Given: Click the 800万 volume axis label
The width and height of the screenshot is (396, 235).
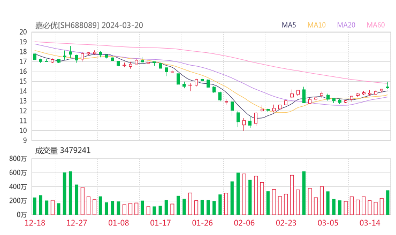Looking at the screenshot, I should click(18, 159).
